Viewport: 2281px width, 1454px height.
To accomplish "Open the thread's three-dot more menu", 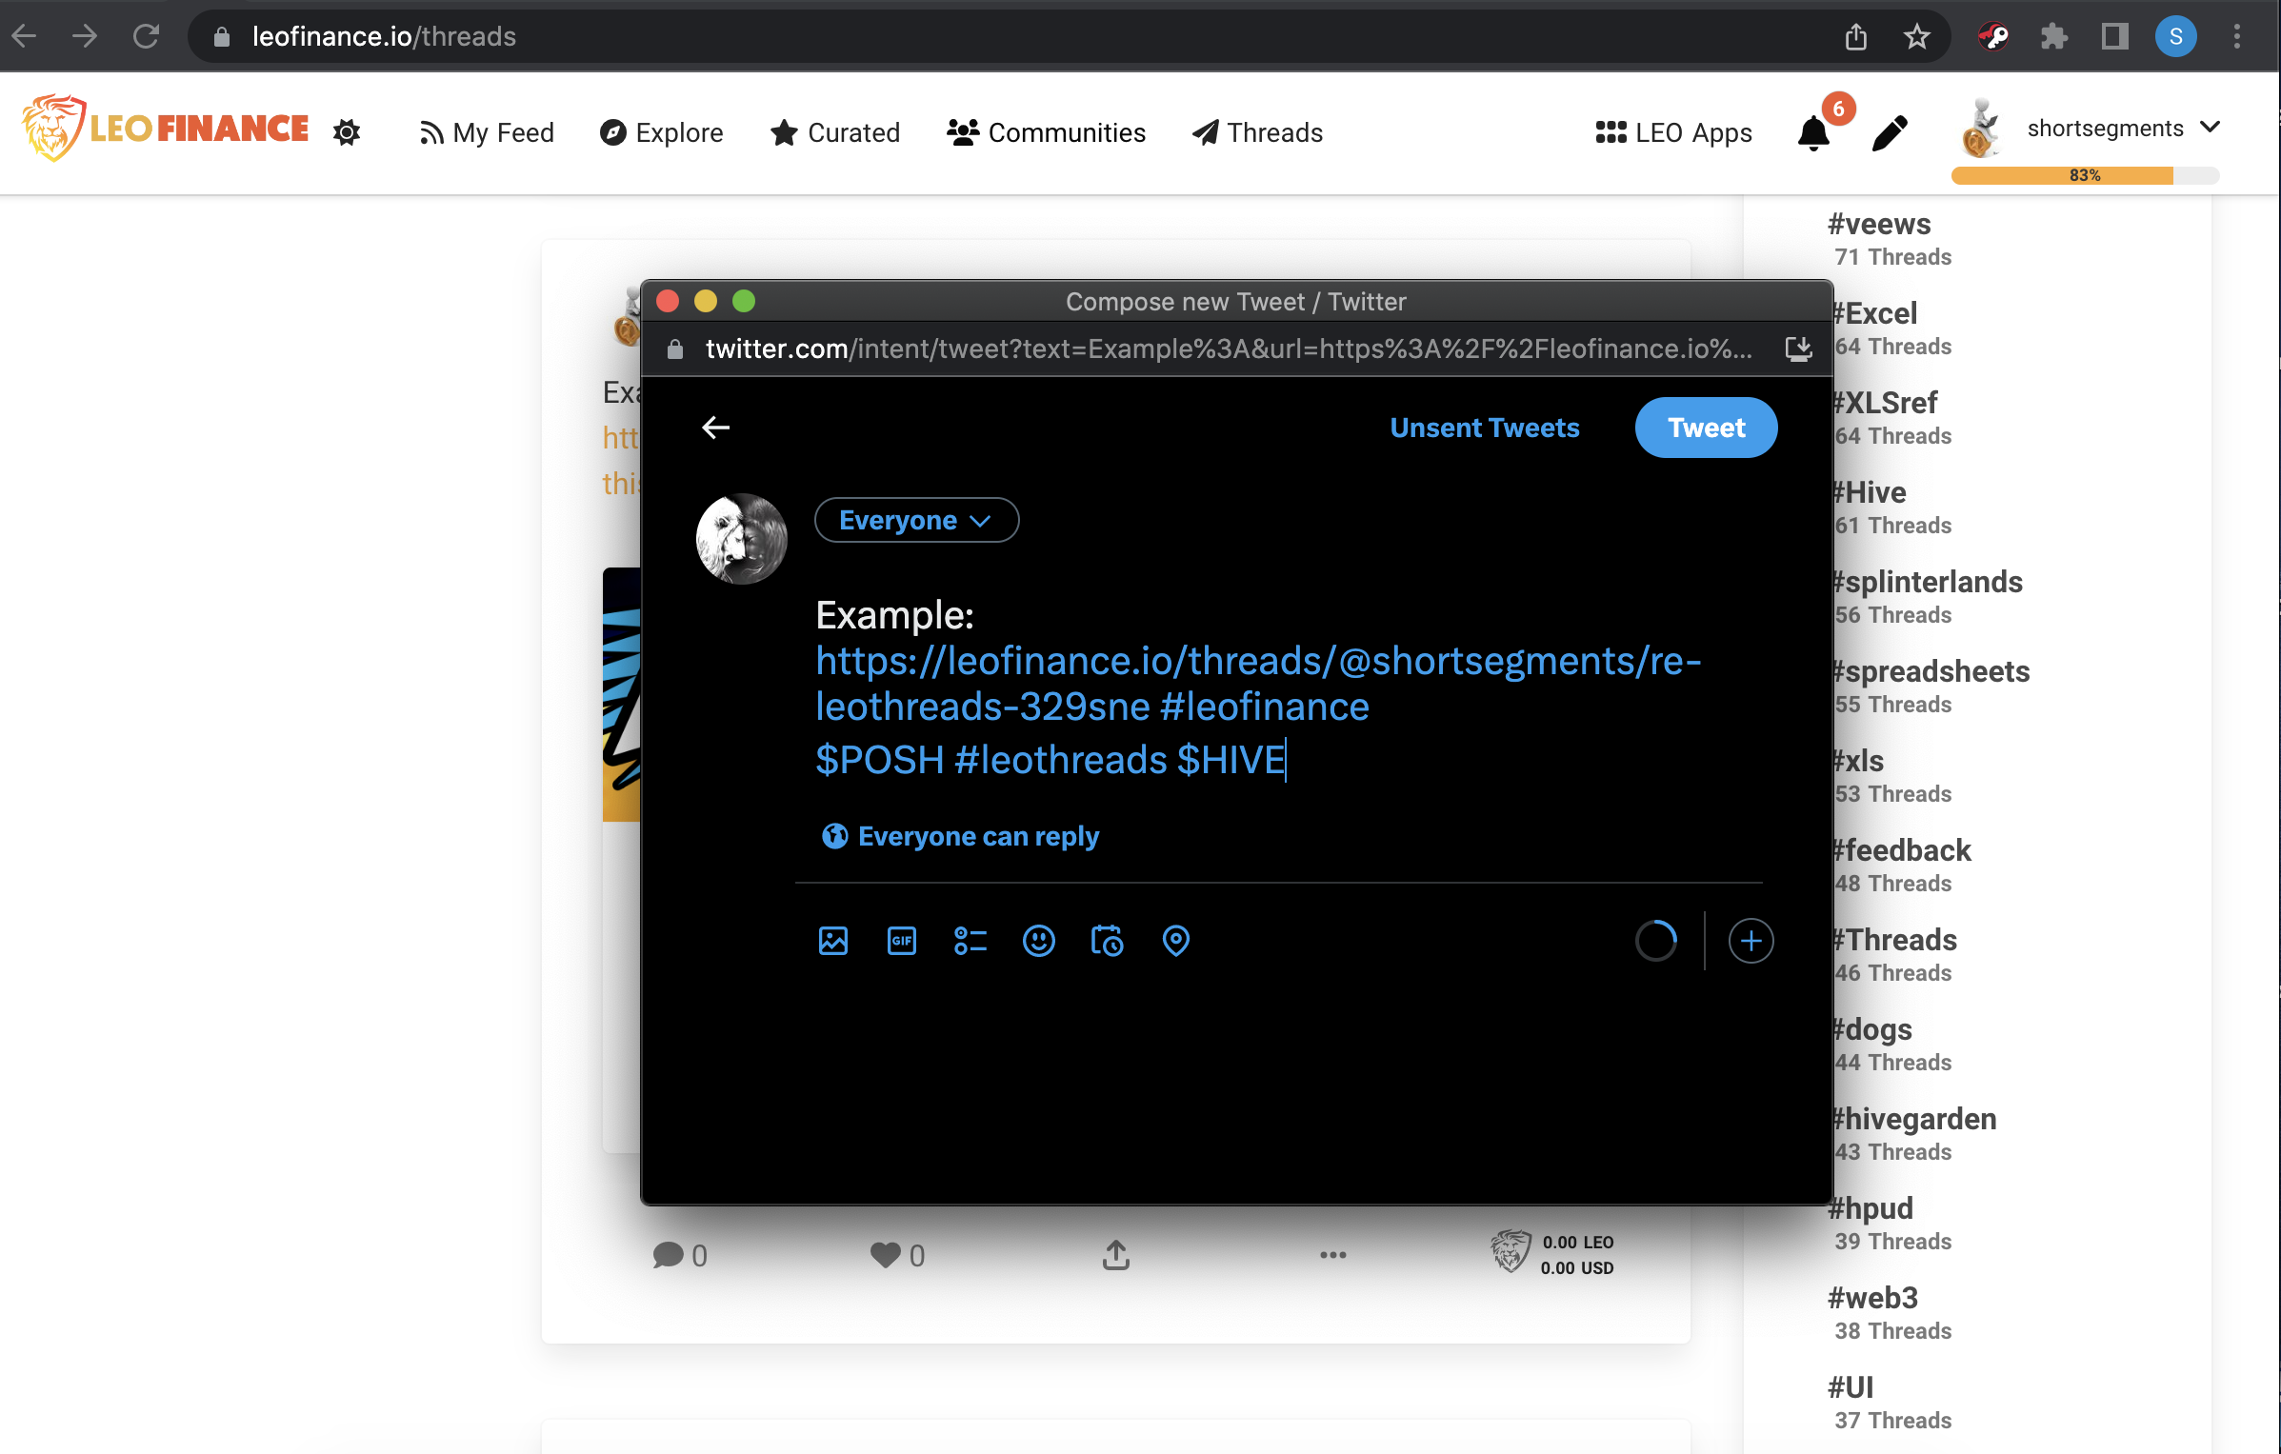I will tap(1332, 1255).
